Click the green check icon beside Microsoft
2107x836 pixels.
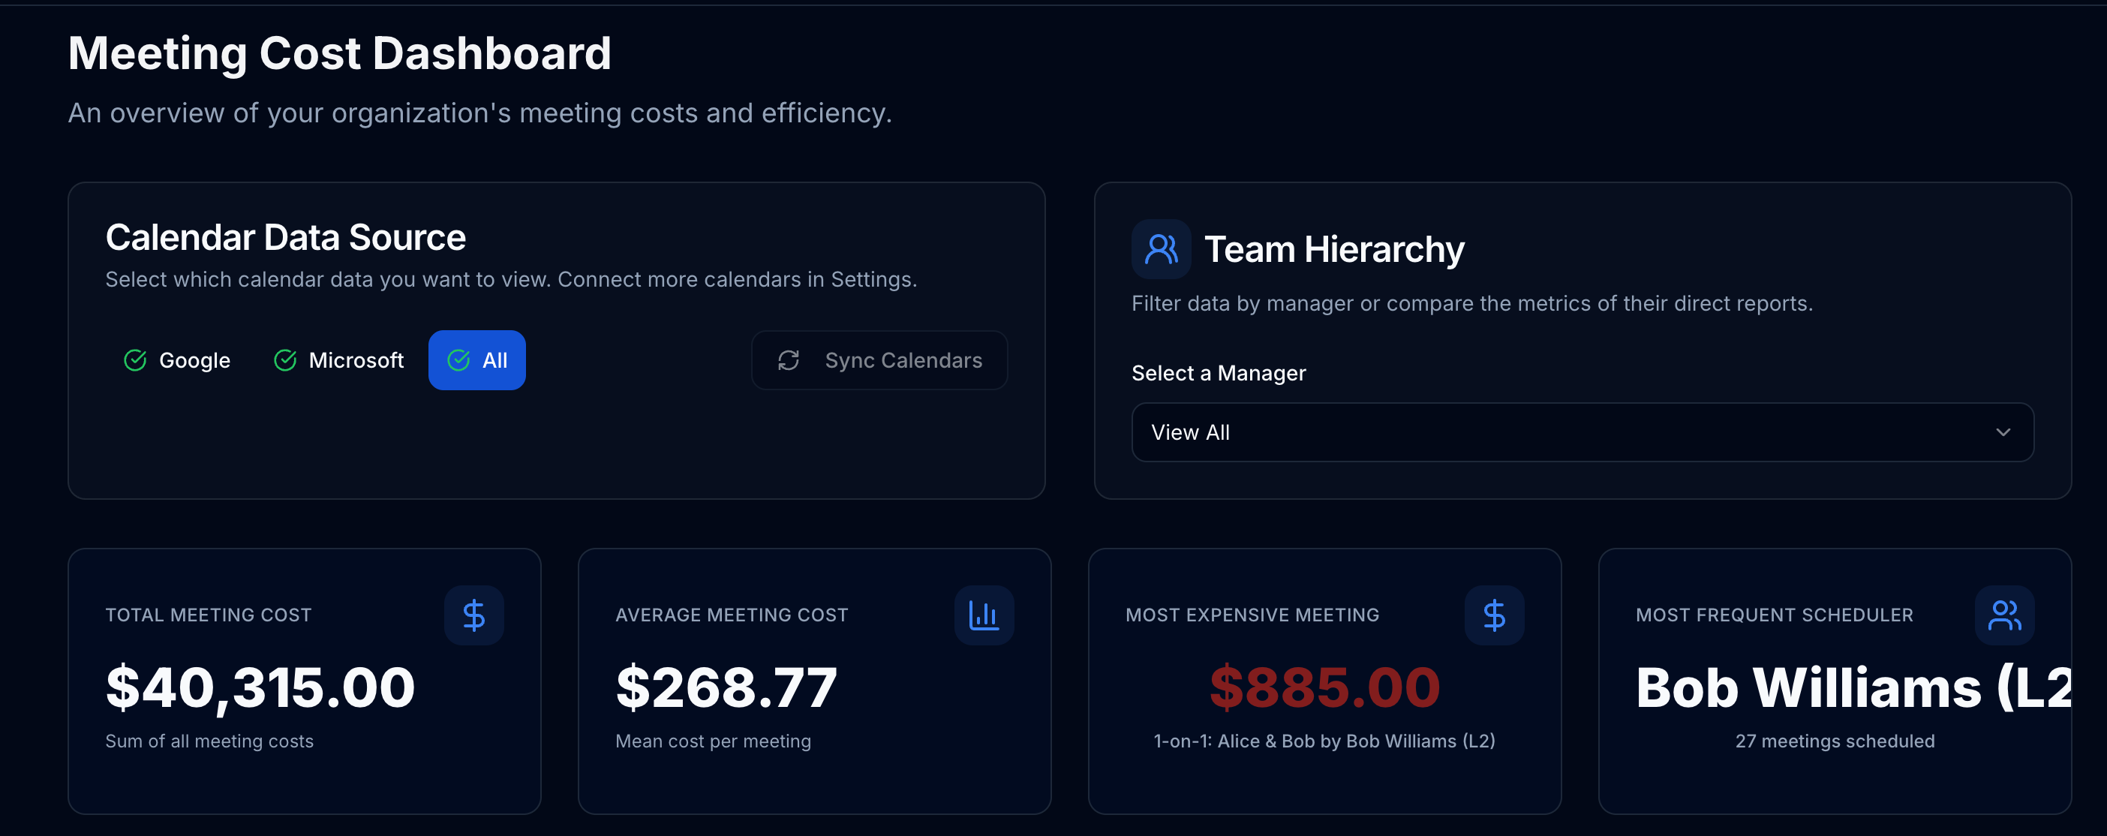[x=284, y=360]
